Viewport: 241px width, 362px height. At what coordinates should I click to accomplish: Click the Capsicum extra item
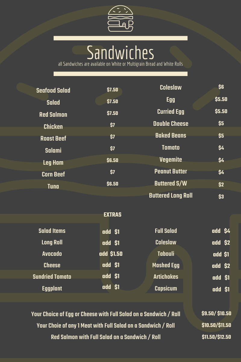(x=166, y=288)
